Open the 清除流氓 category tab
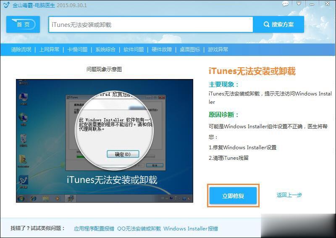Image resolution: width=336 pixels, height=238 pixels. pyautogui.click(x=21, y=49)
